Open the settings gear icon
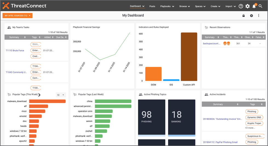This screenshot has height=146, width=268. click(x=247, y=6)
